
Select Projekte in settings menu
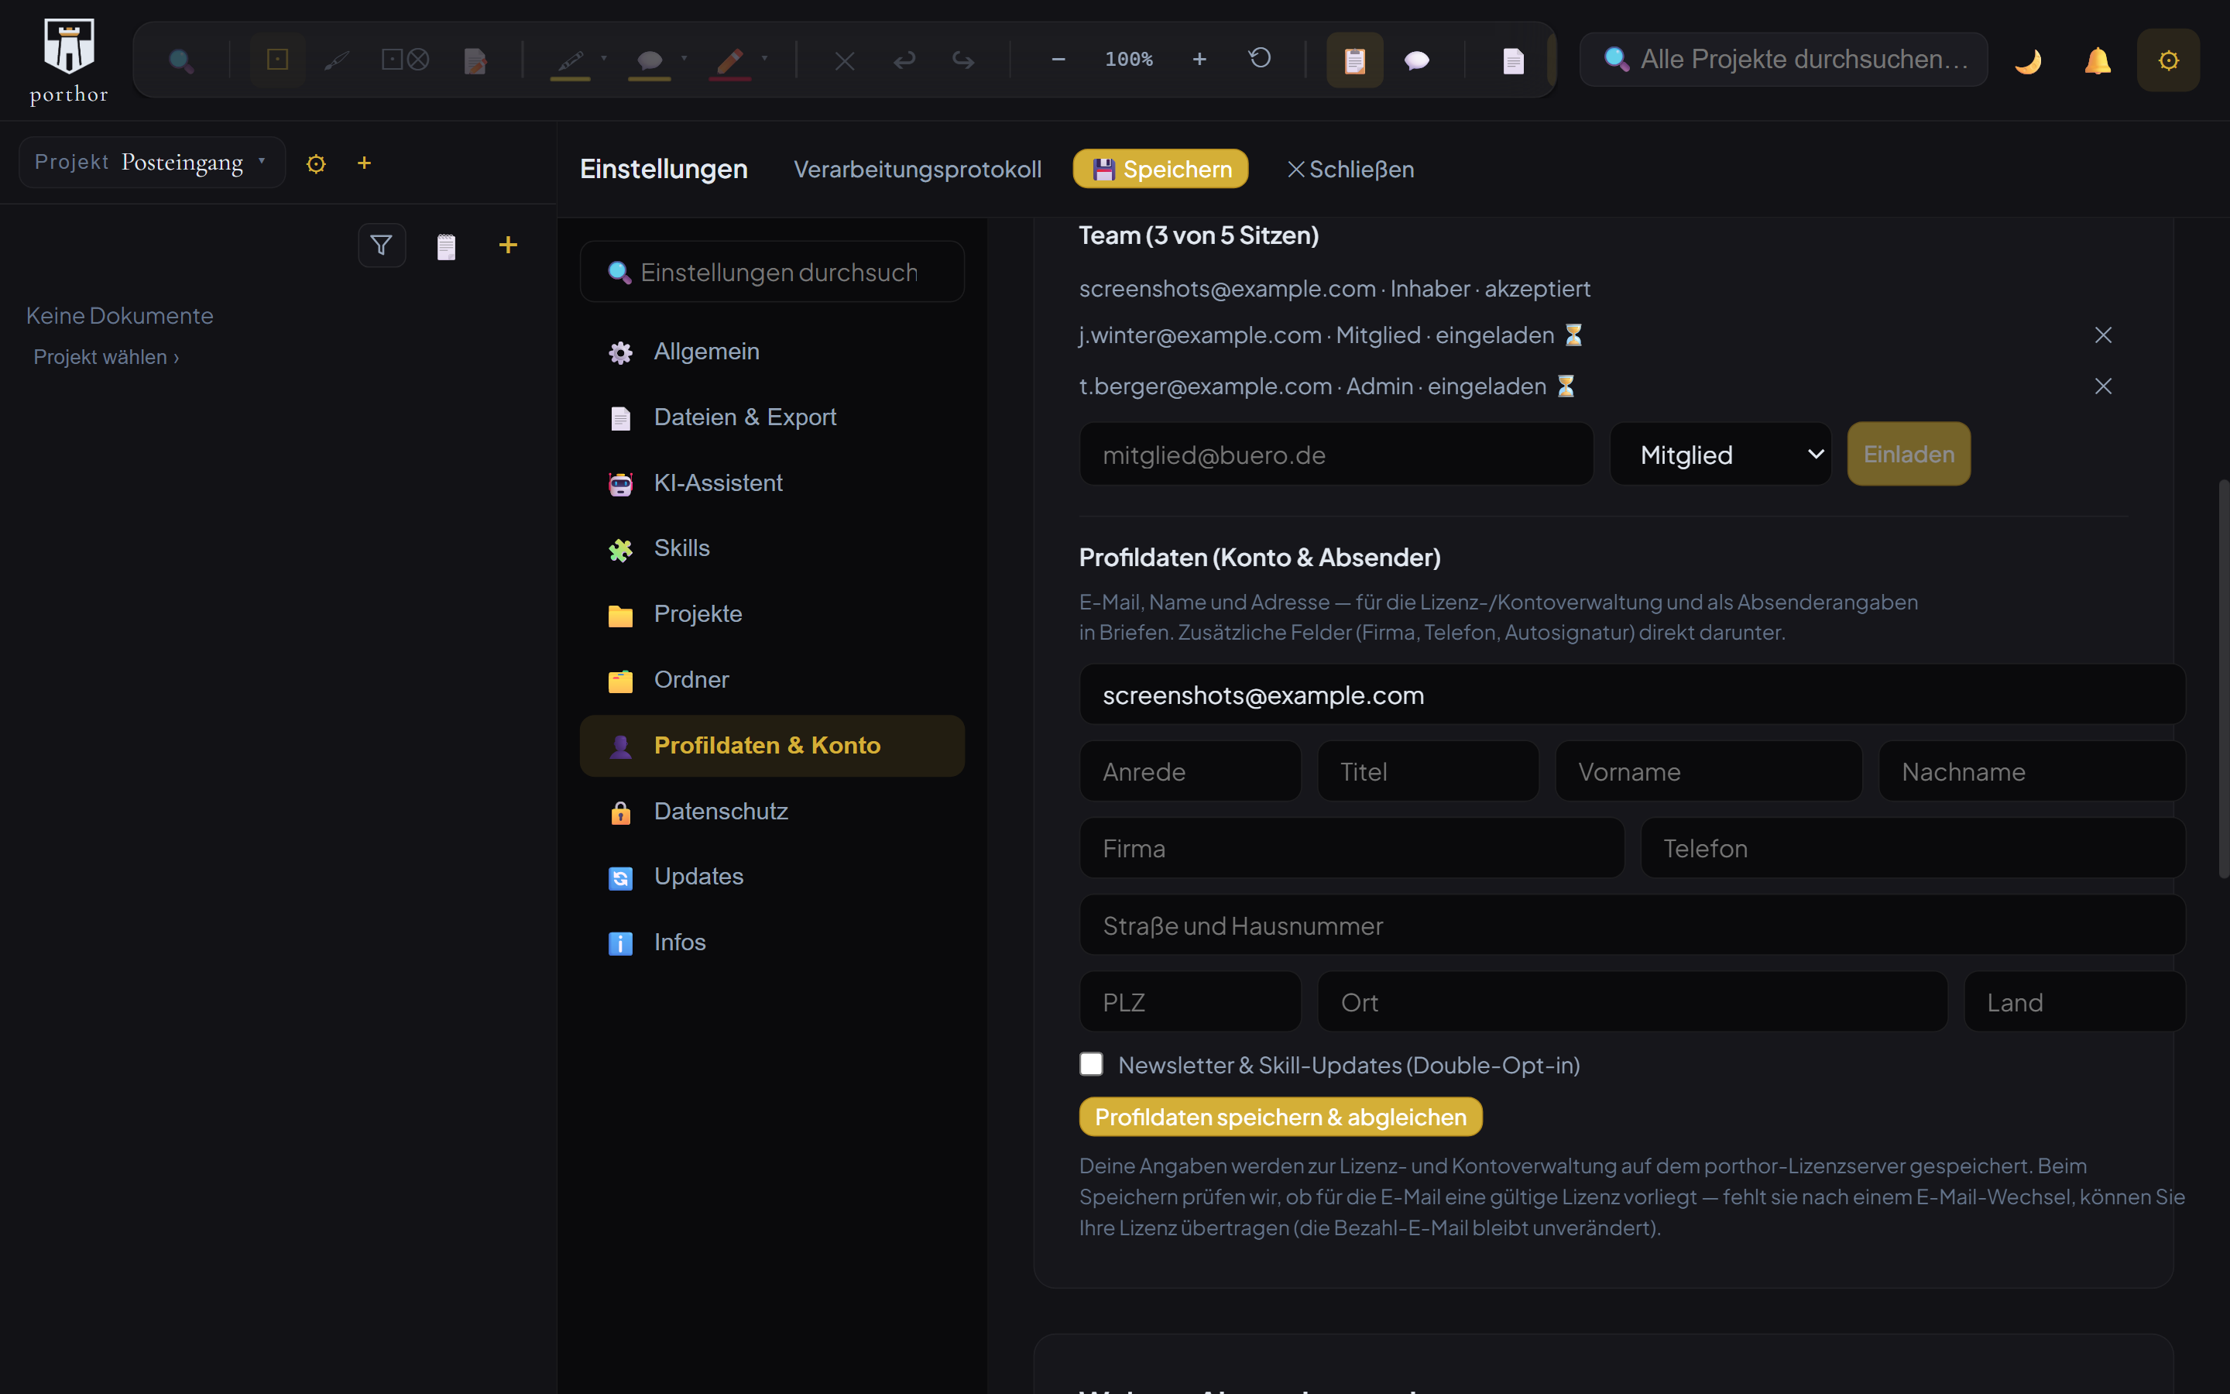point(772,614)
